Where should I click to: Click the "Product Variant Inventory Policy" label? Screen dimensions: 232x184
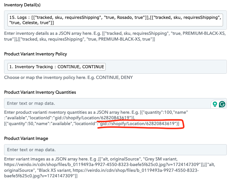pos(36,54)
